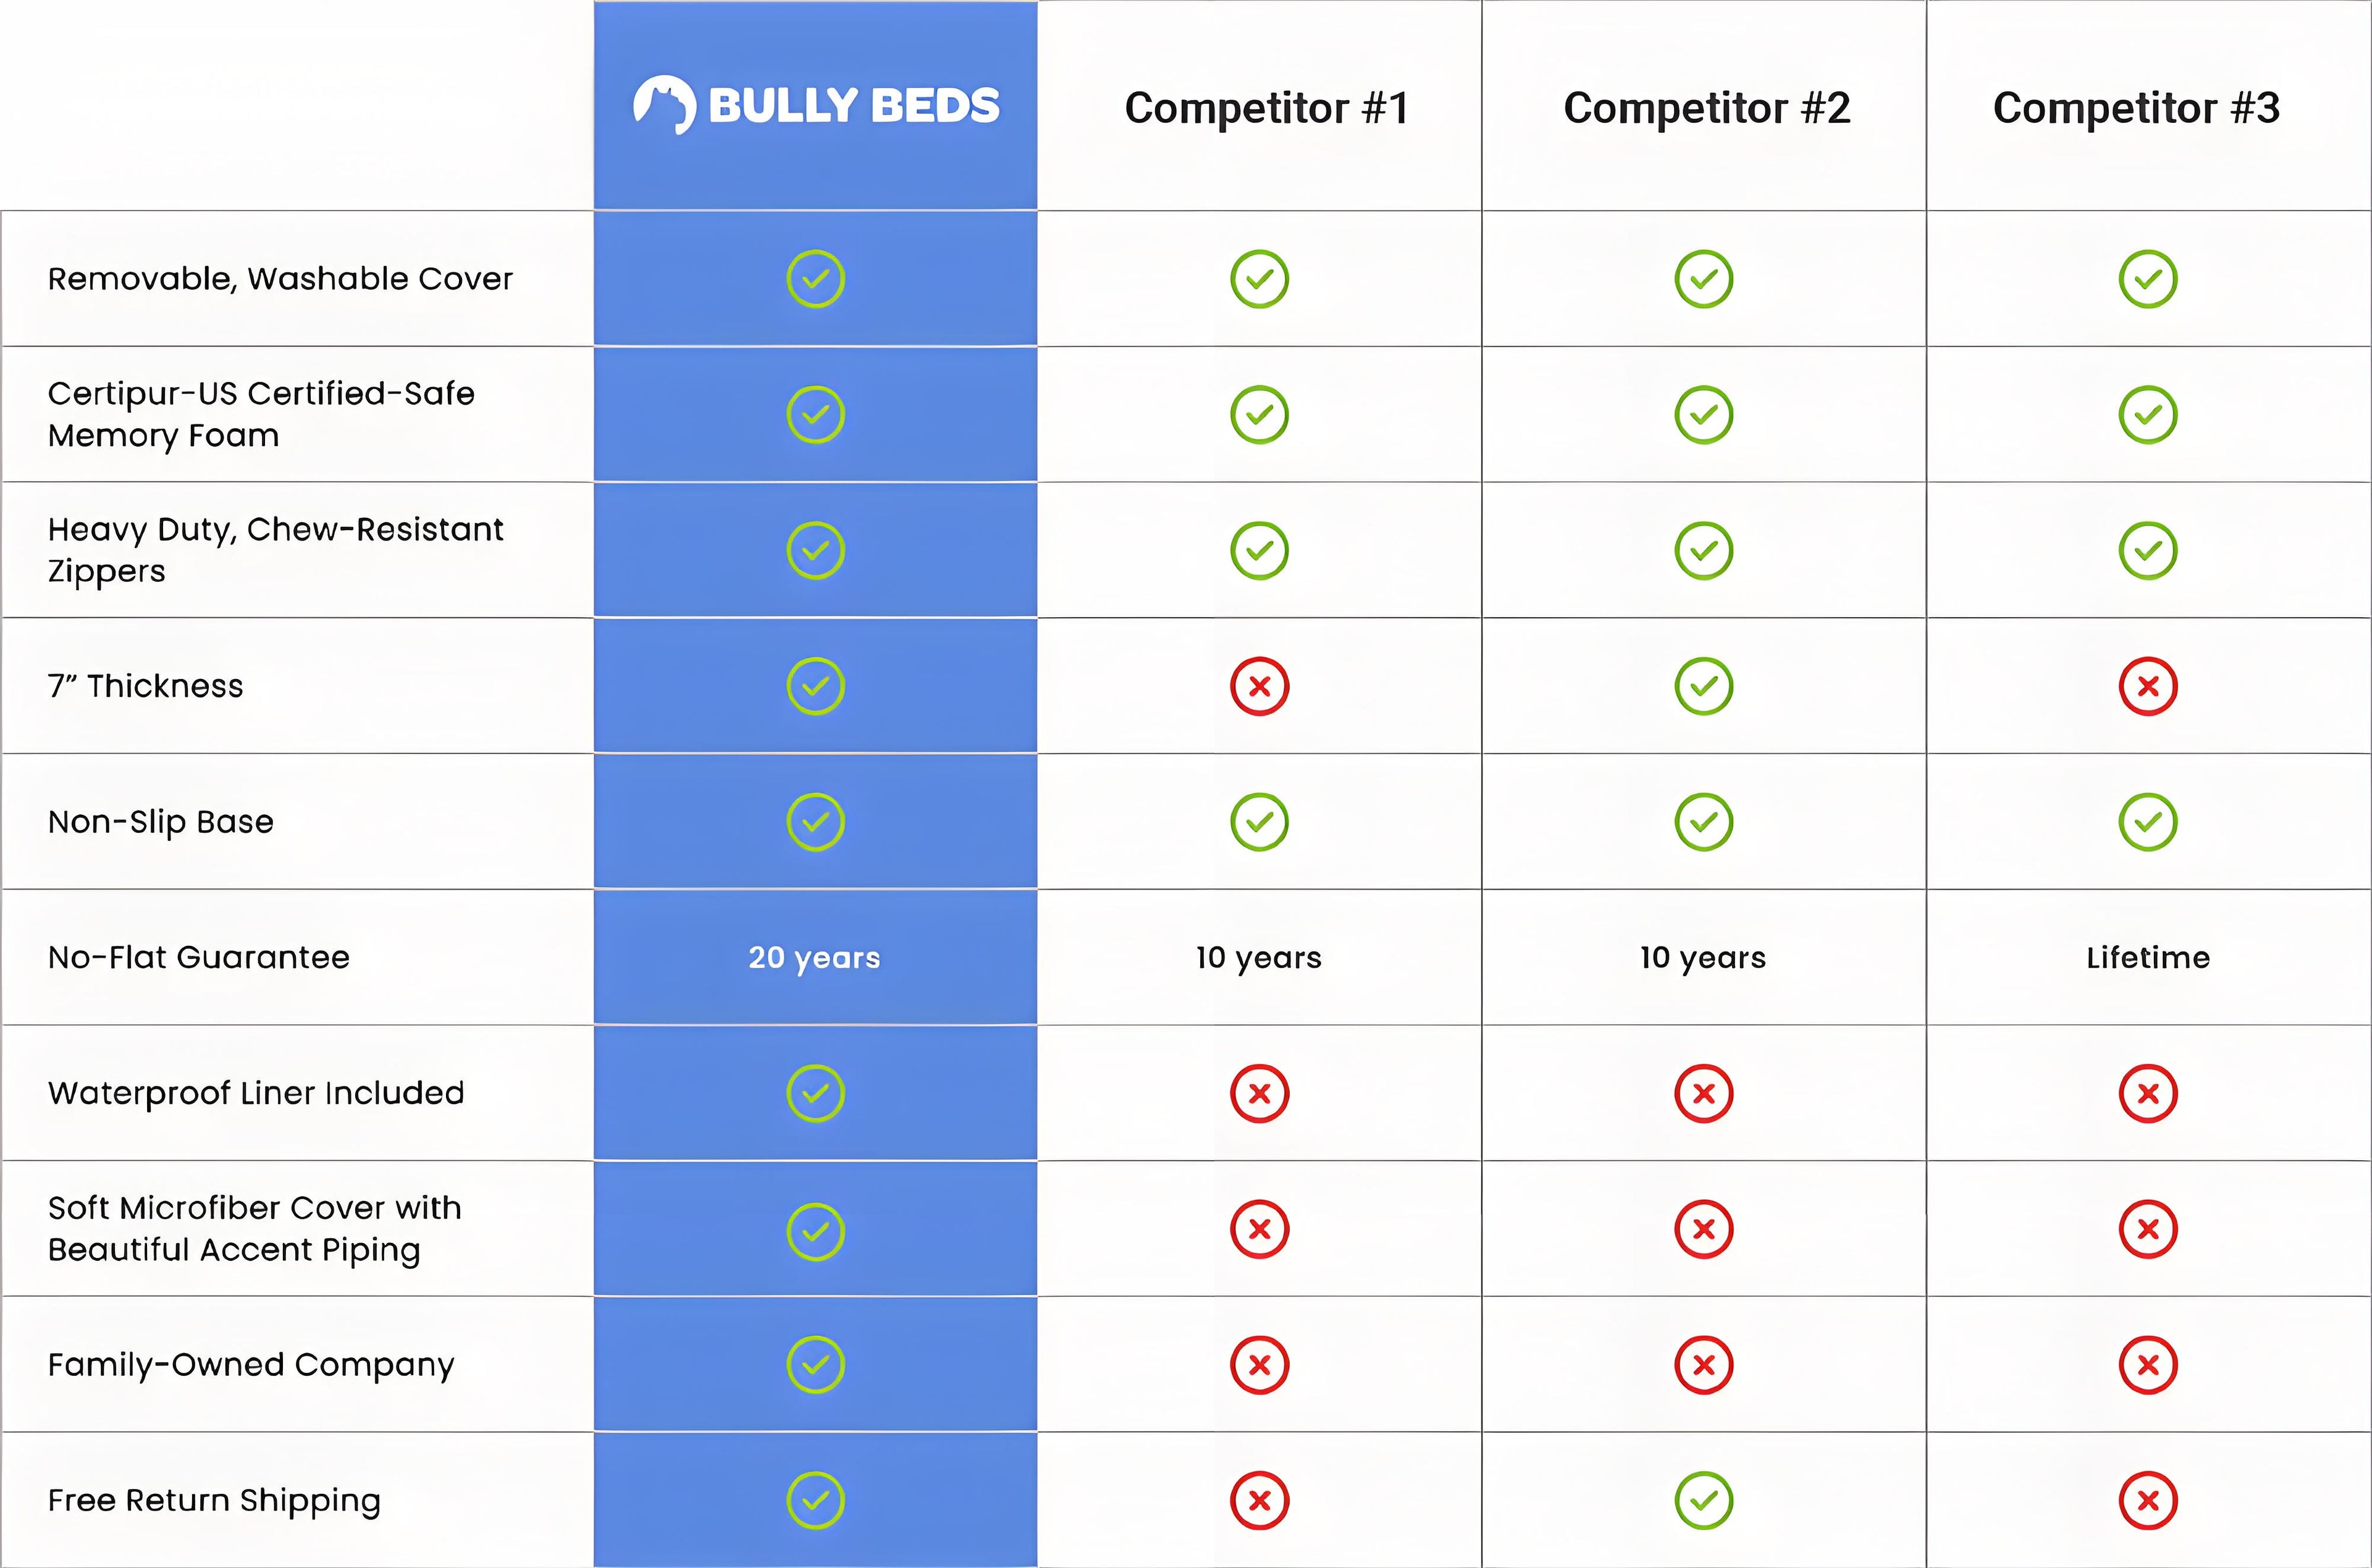Click the Bully Beds logo

click(x=815, y=105)
